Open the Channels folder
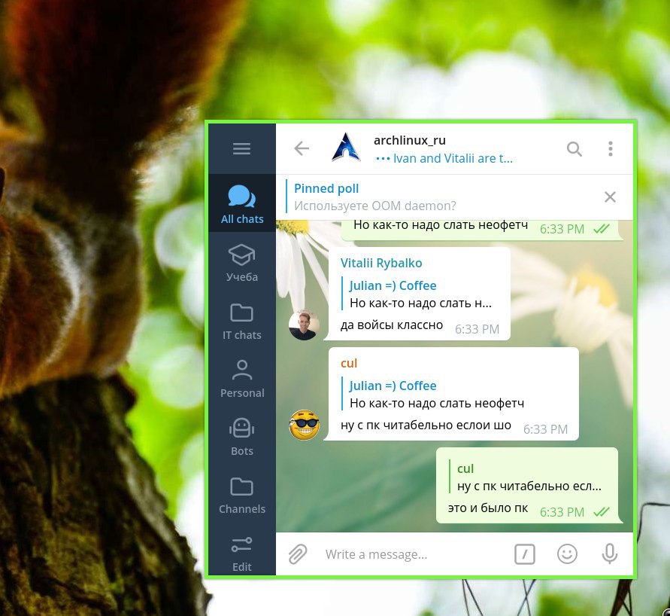 pyautogui.click(x=242, y=495)
